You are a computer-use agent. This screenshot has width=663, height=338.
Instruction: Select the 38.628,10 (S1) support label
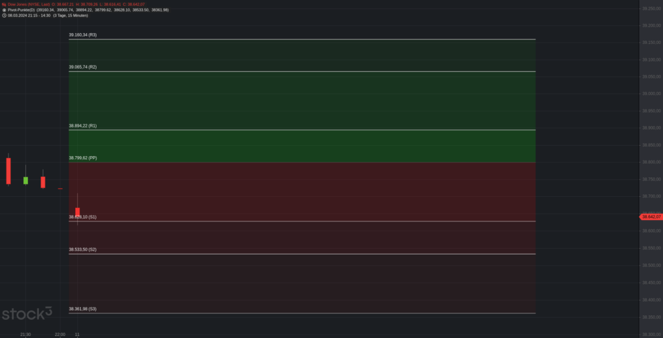pyautogui.click(x=82, y=217)
